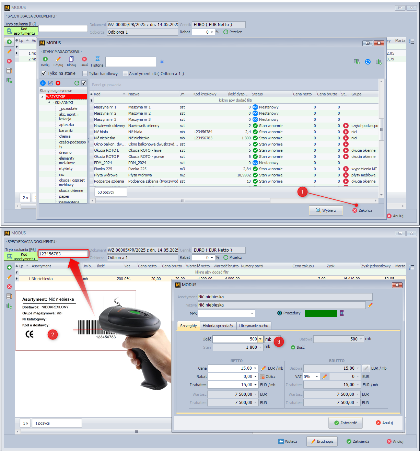Click the Oblicz calculator icon
Screen dimensions: 420x451
[x=262, y=377]
